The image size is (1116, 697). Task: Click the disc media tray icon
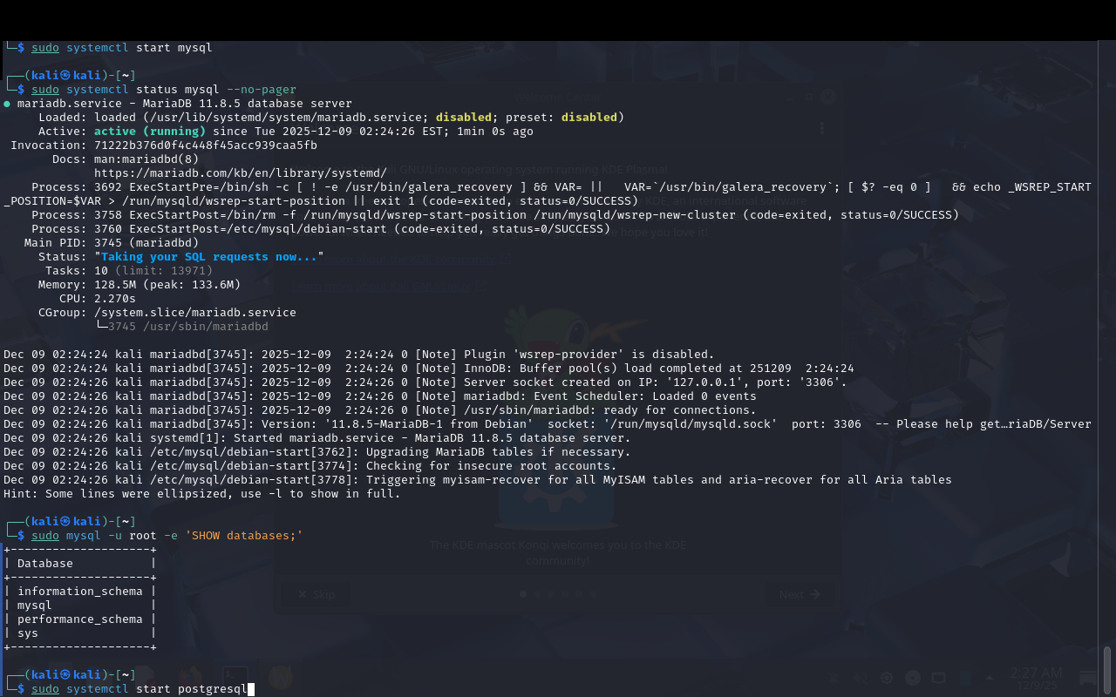tap(913, 678)
